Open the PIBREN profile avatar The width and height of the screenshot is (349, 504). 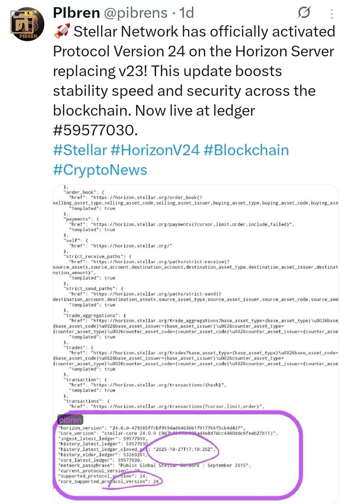coord(27,24)
